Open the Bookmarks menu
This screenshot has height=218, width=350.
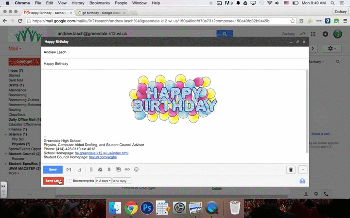99,3
